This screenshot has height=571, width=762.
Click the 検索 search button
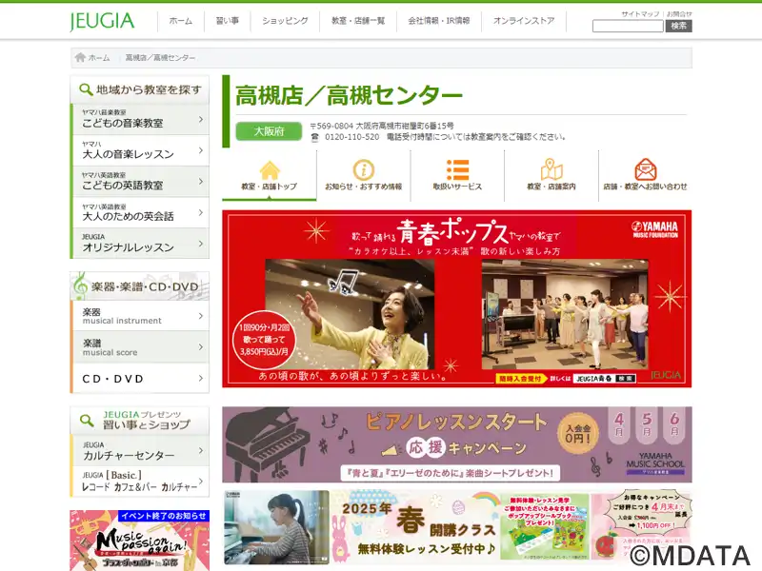click(x=678, y=27)
